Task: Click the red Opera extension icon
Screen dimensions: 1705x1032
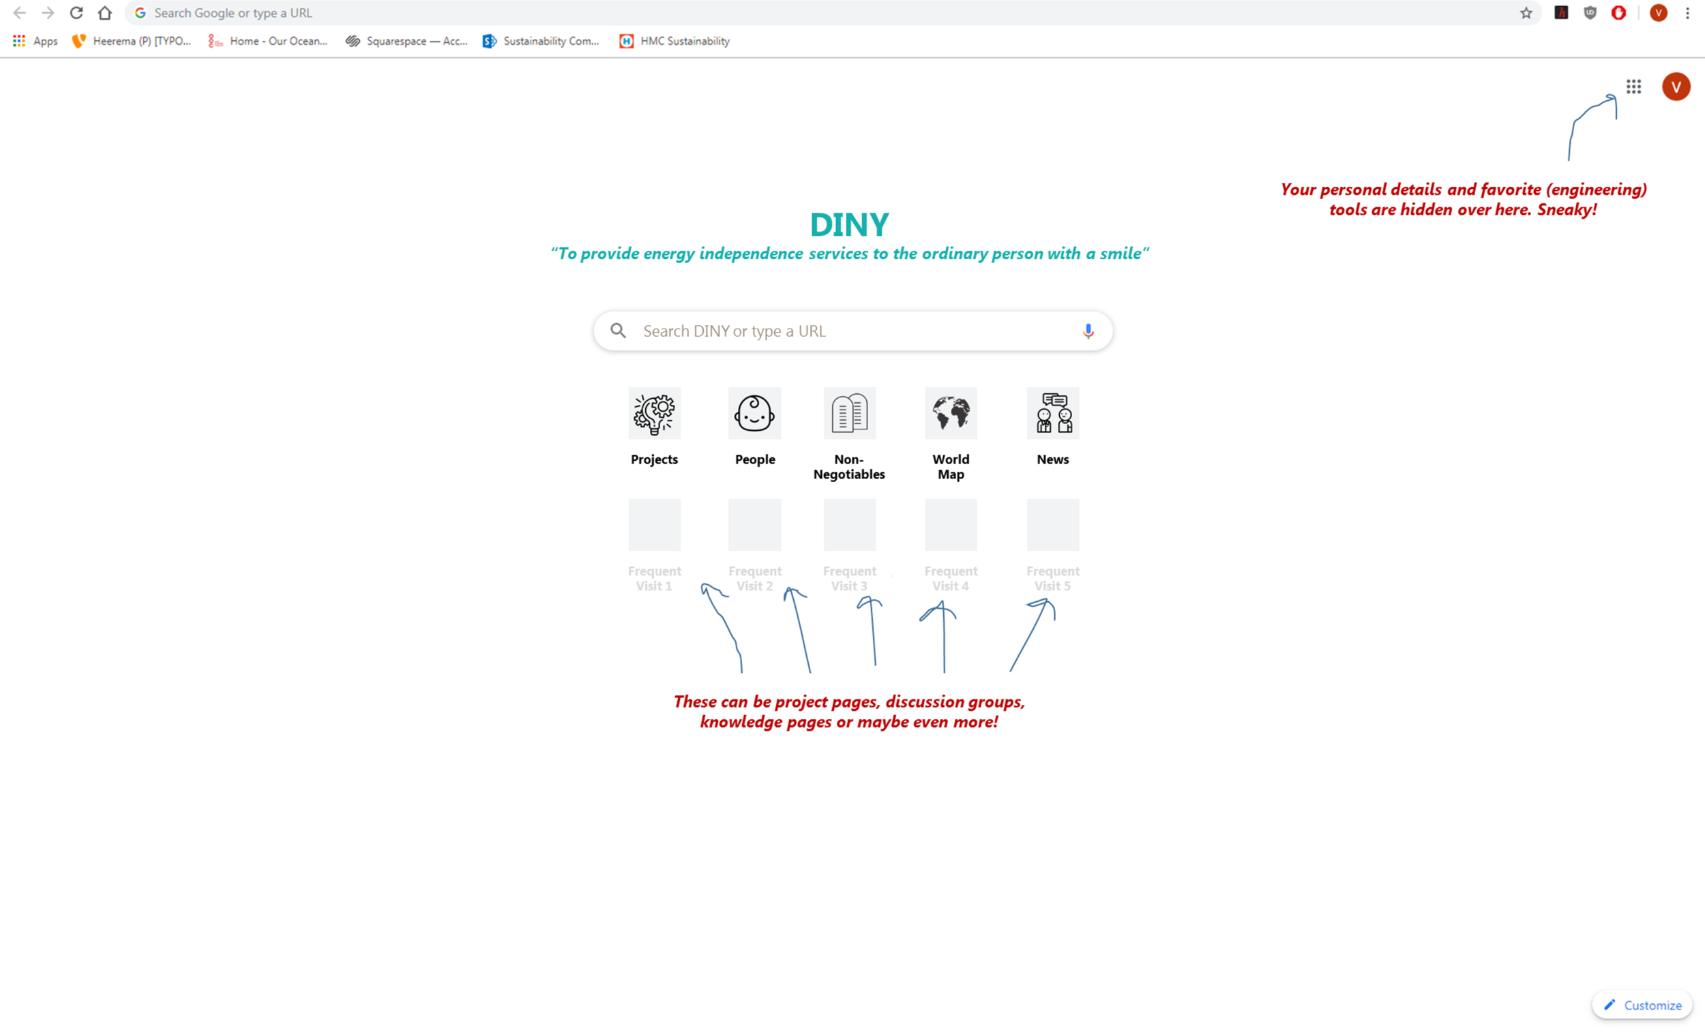Action: 1618,13
